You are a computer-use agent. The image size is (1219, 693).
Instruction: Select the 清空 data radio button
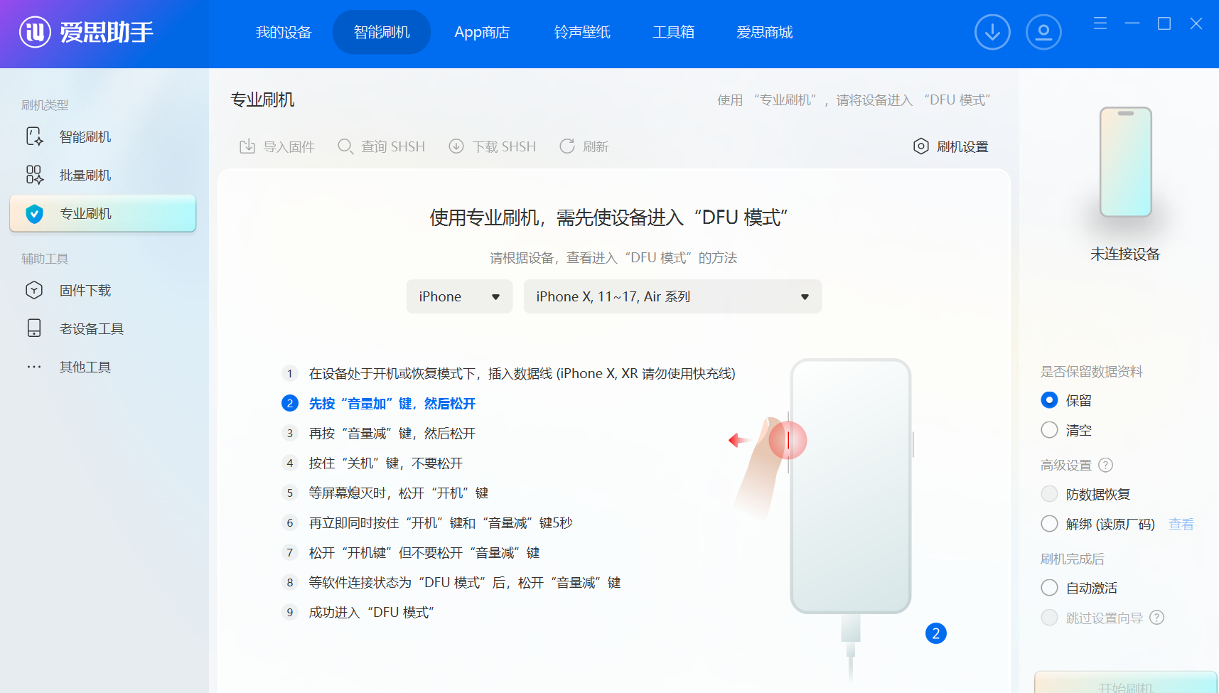click(x=1049, y=430)
